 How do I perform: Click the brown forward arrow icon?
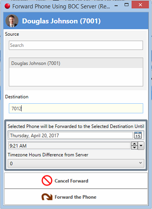47,197
